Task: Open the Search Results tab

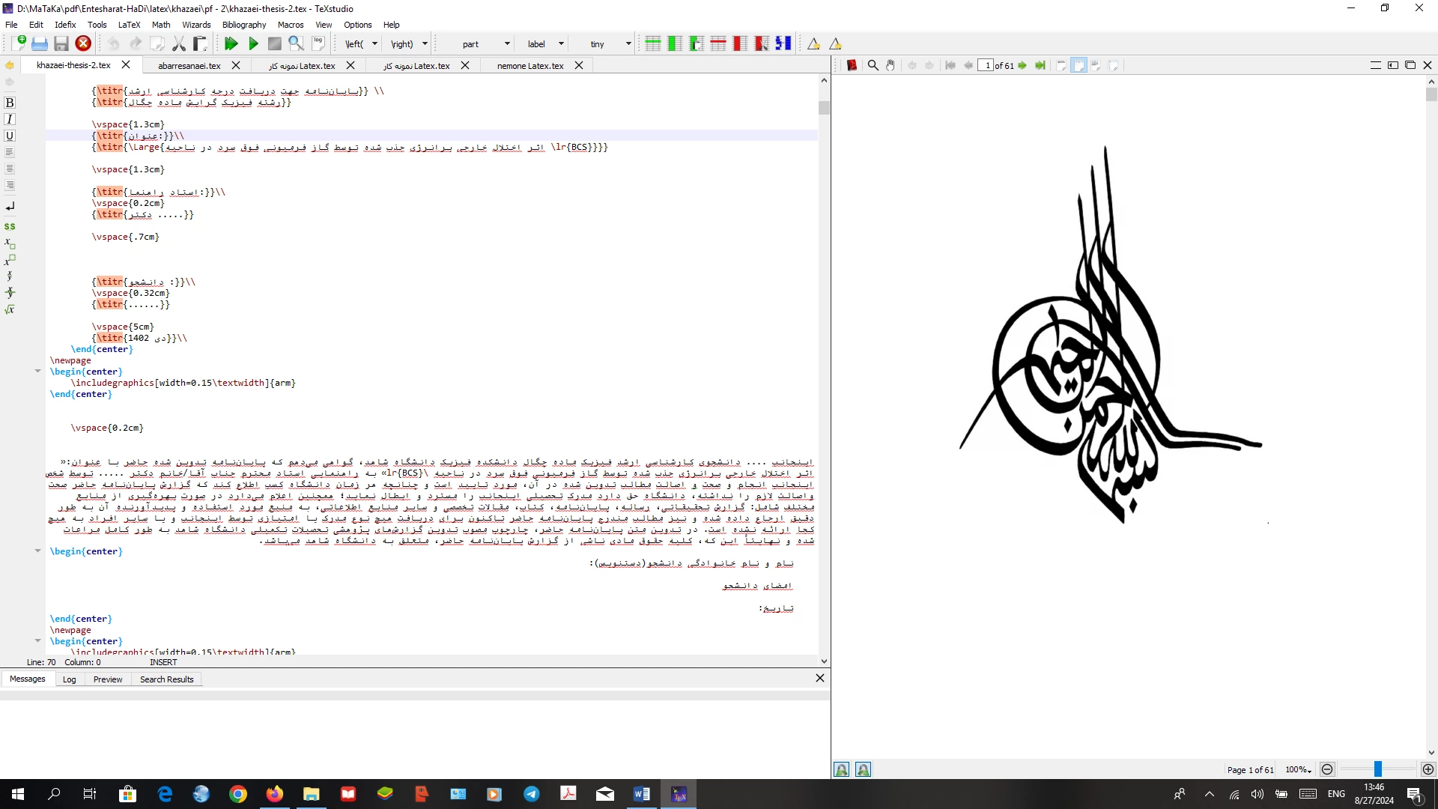Action: (x=166, y=679)
